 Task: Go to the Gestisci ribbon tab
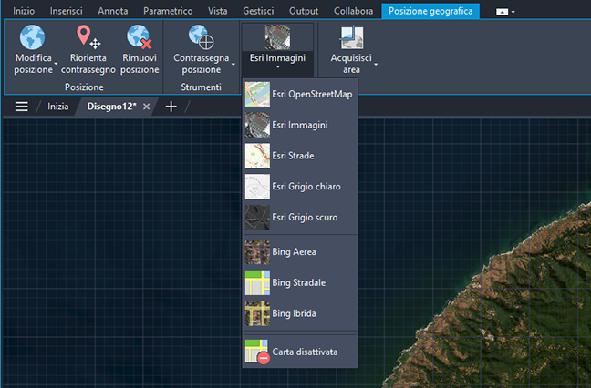tap(258, 11)
